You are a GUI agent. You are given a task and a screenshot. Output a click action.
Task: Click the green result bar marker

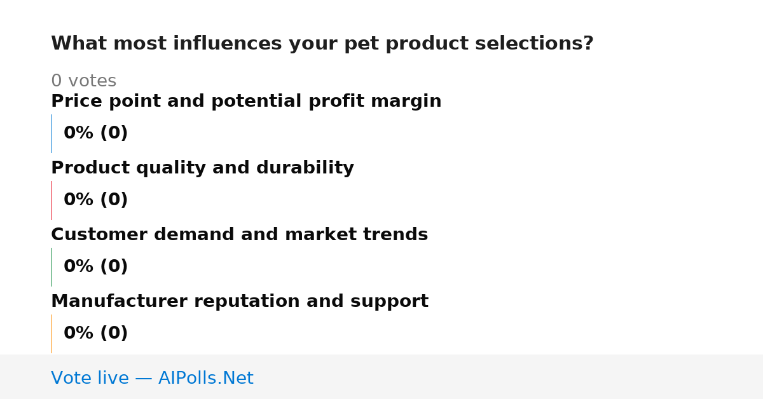[x=51, y=267]
